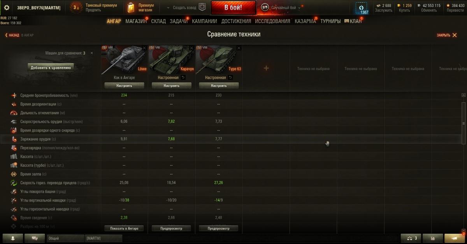Open the comparison scales icon in footer

[x=412, y=238]
